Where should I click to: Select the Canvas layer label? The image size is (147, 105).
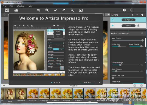(129, 25)
